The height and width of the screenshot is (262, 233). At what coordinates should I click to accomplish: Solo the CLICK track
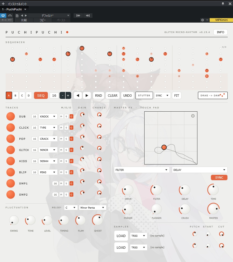click(x=66, y=128)
